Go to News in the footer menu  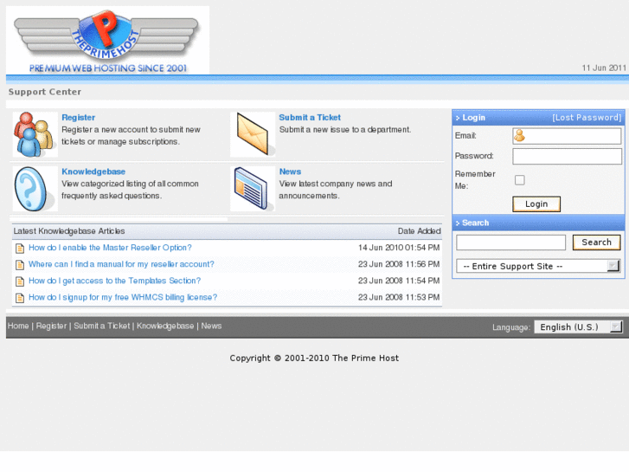point(211,326)
